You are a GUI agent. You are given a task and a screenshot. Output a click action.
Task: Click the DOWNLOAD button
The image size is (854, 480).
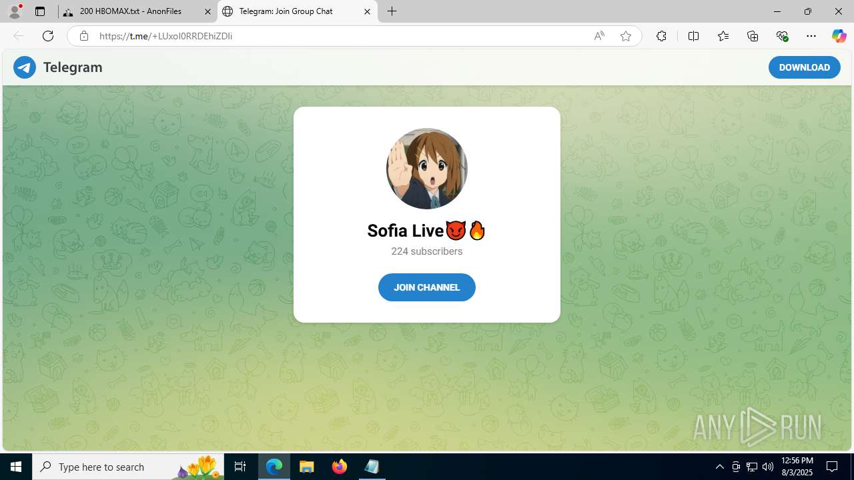coord(805,67)
